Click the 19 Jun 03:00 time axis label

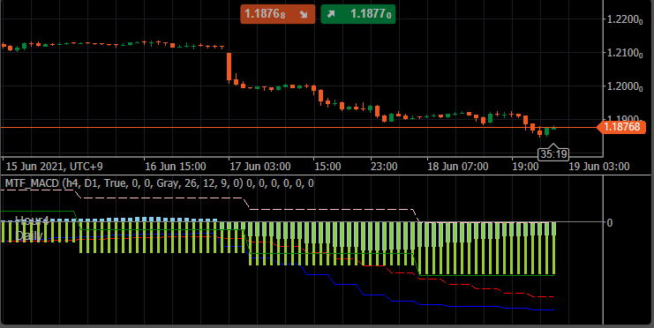[599, 167]
